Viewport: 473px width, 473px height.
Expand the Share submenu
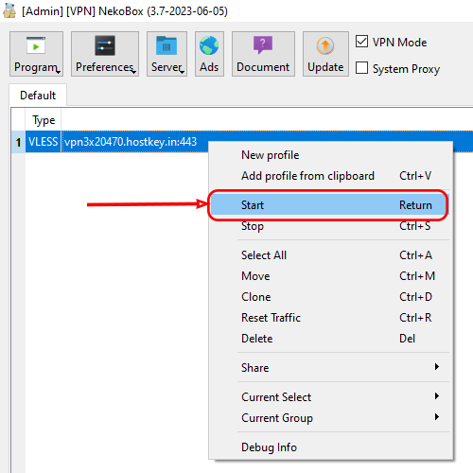click(x=331, y=367)
